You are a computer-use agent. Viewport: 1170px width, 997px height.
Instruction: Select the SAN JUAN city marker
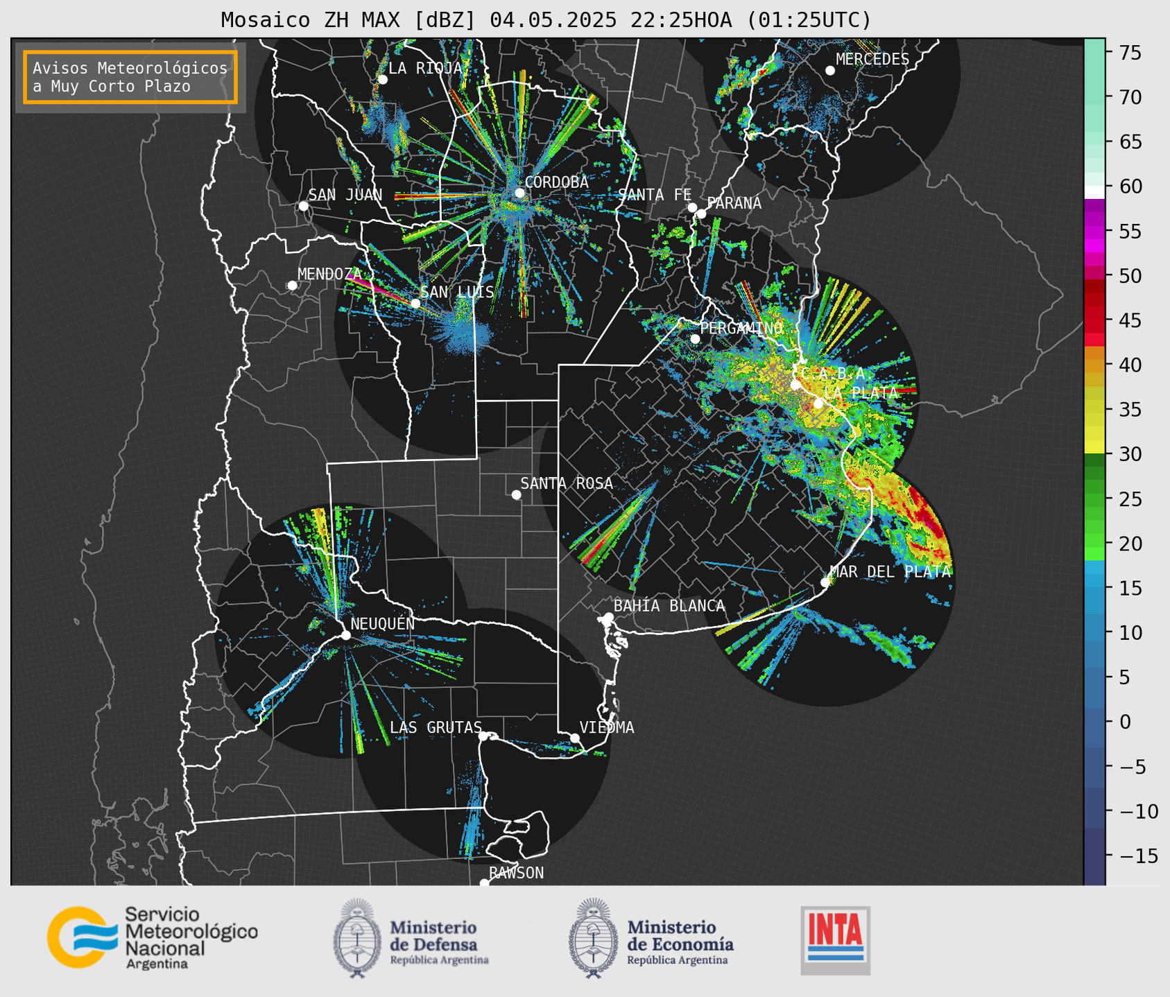pyautogui.click(x=303, y=206)
